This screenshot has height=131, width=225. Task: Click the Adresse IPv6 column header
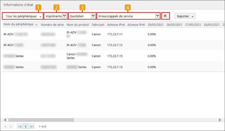136,25
